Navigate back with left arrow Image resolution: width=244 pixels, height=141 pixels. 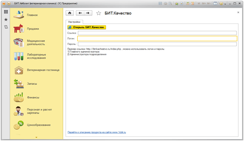80,13
